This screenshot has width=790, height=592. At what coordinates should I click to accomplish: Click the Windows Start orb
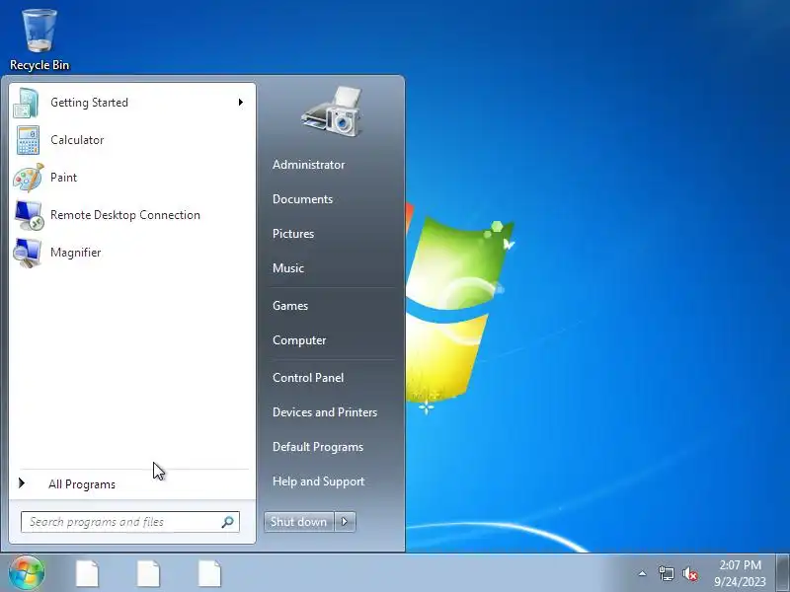27,572
